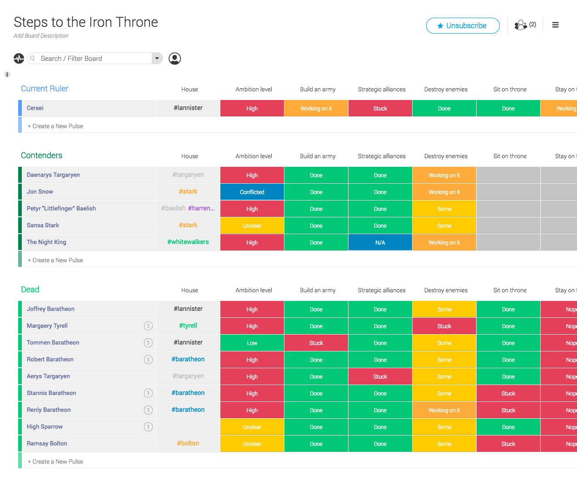Open the #whitewalkers tag for Night King
This screenshot has width=577, height=485.
[x=188, y=242]
